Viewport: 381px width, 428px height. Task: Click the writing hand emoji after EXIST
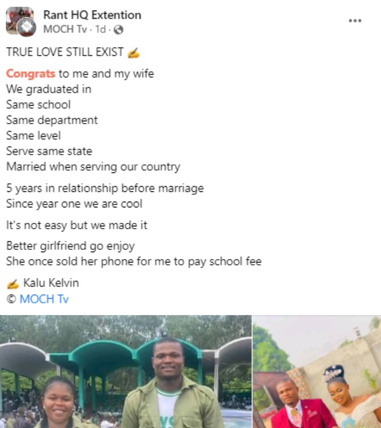click(133, 53)
